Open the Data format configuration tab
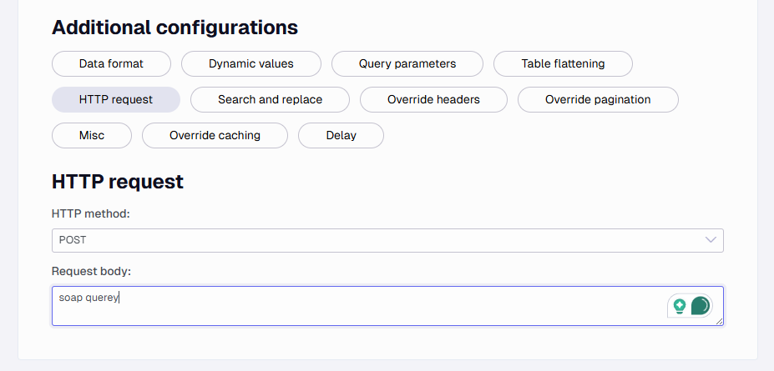 click(111, 63)
